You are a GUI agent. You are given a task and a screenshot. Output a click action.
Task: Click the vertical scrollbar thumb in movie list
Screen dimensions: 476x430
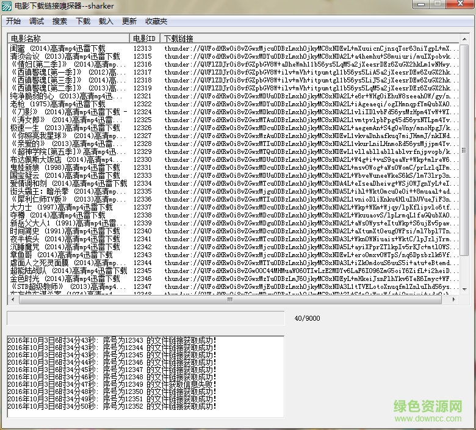pos(464,150)
